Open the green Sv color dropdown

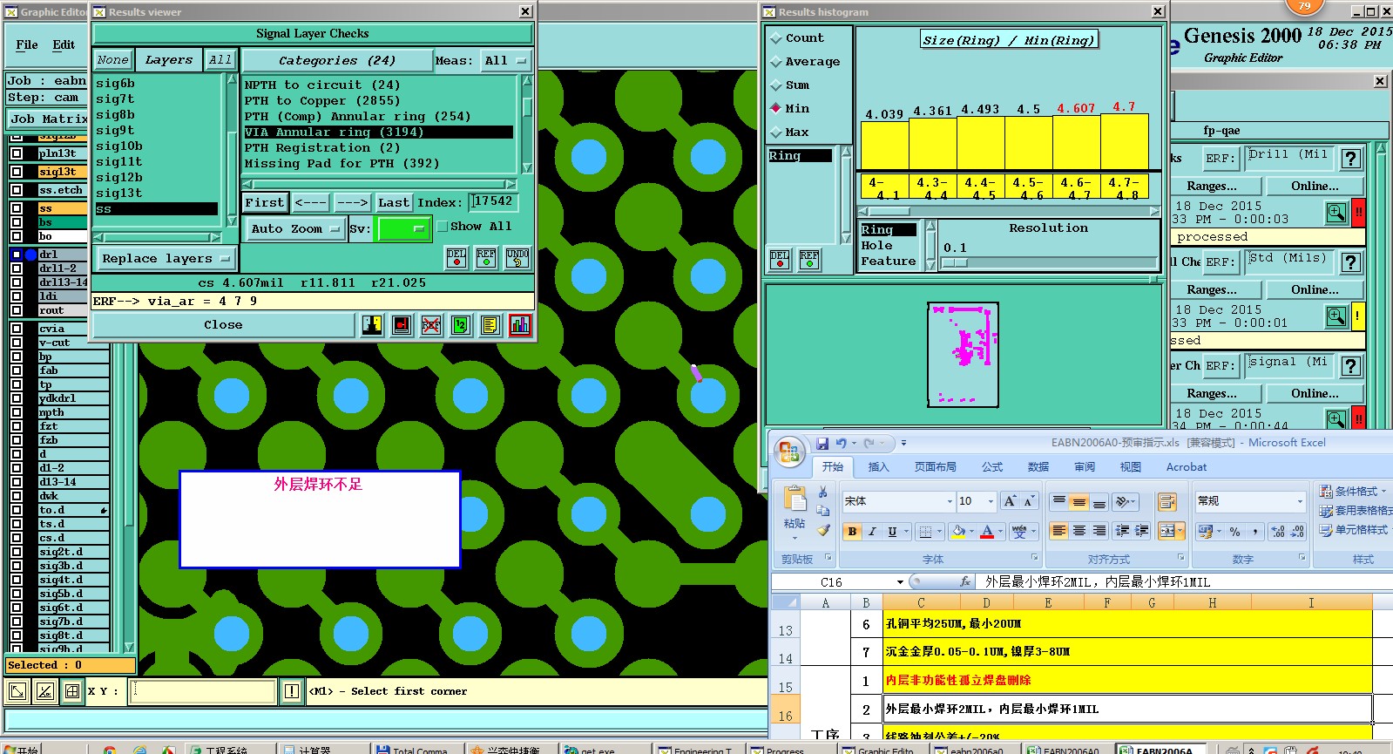coord(404,228)
